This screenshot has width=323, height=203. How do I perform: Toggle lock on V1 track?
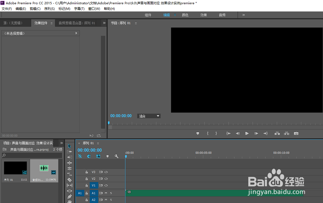click(87, 185)
